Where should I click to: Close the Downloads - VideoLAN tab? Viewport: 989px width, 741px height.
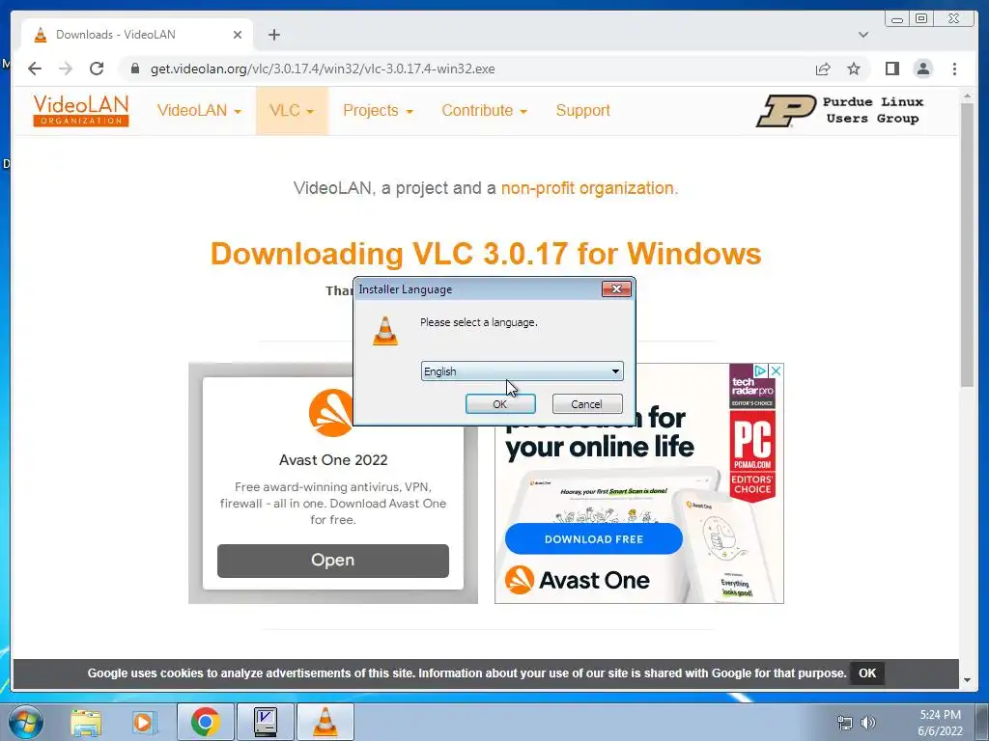238,35
